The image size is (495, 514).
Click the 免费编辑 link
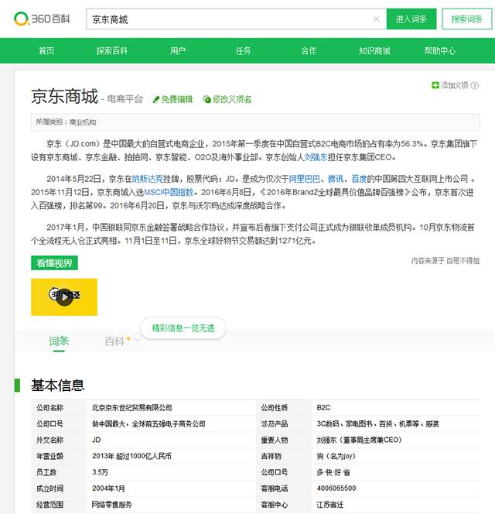tap(176, 99)
